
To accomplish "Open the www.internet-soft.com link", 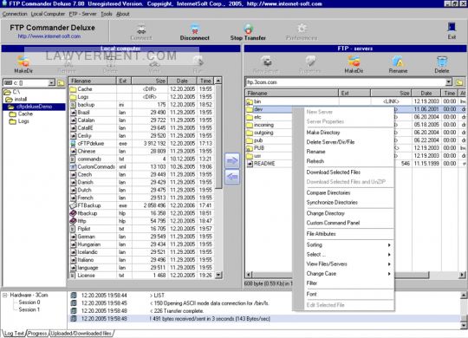I will 49,36.
